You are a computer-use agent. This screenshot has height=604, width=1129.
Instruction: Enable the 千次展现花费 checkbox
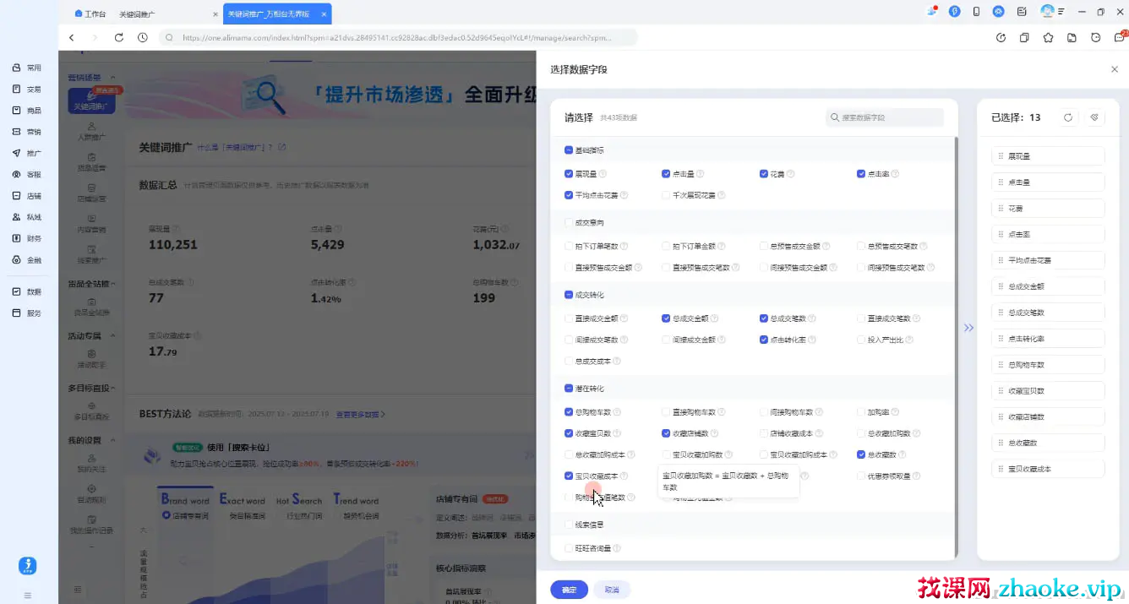pyautogui.click(x=667, y=195)
